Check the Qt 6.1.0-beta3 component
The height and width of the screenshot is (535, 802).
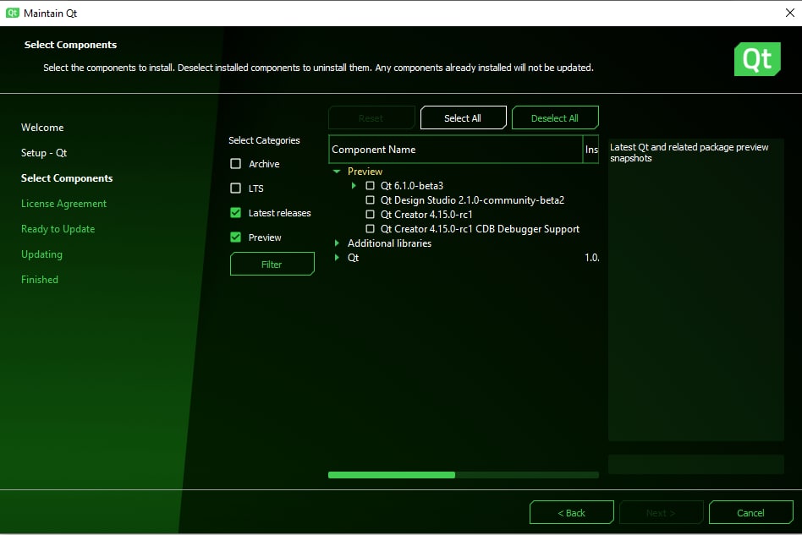pyautogui.click(x=370, y=185)
